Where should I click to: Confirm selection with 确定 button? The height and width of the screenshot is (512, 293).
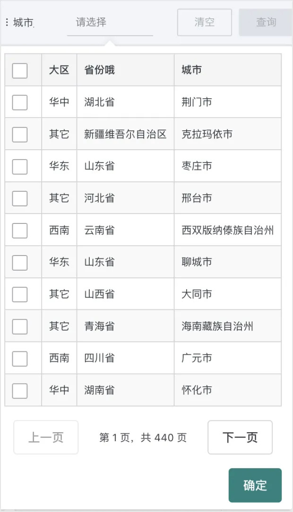(255, 485)
